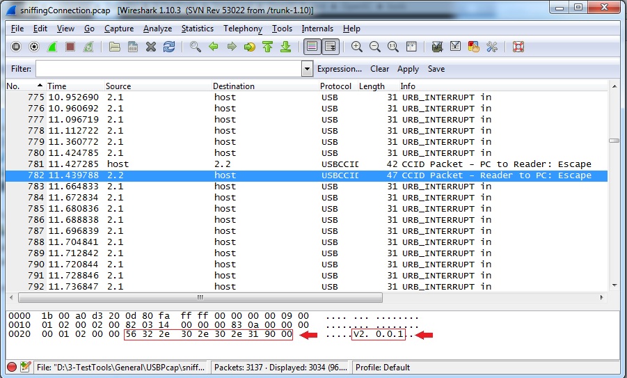Sort by the Time column header
Screen dimensions: 627x378
coord(74,86)
